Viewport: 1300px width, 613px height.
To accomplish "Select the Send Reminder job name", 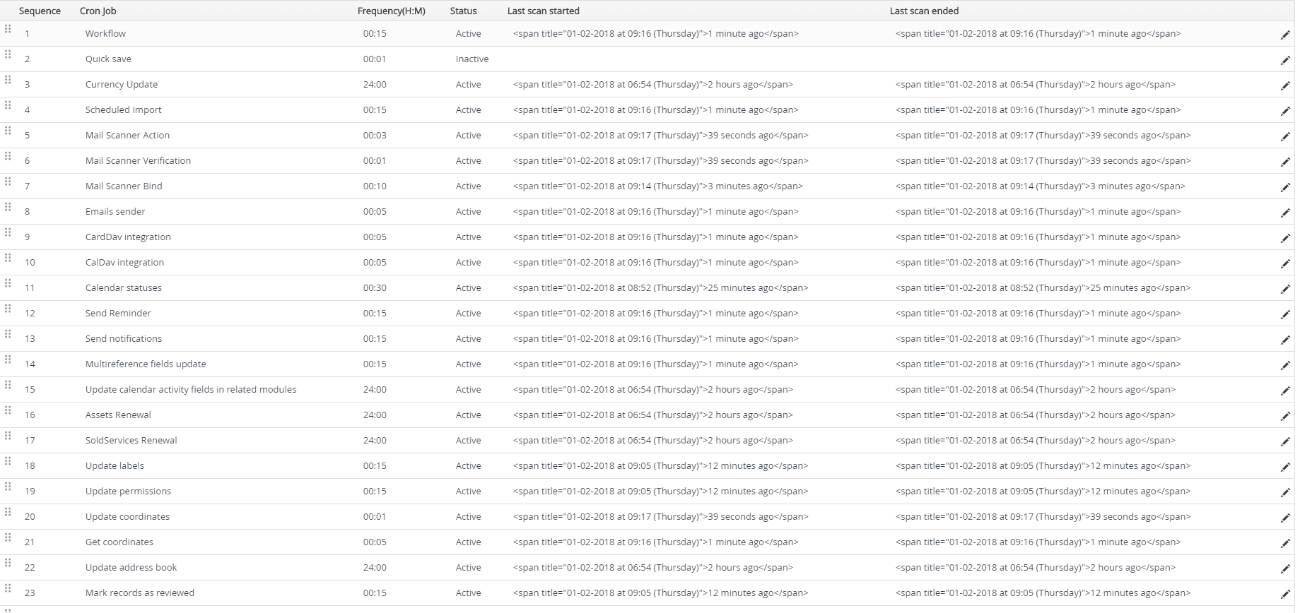I will (x=118, y=314).
